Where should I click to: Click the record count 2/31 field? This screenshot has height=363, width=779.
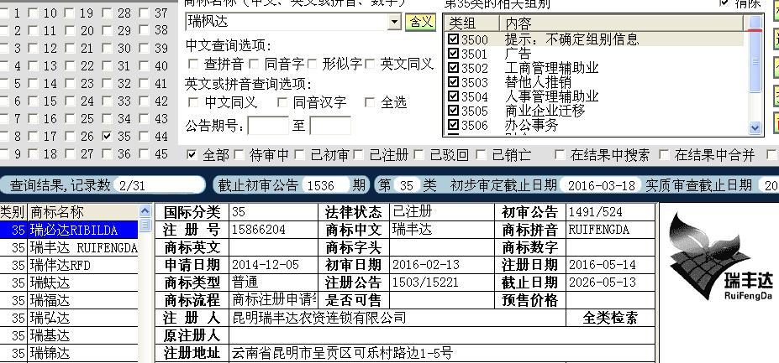coord(158,185)
